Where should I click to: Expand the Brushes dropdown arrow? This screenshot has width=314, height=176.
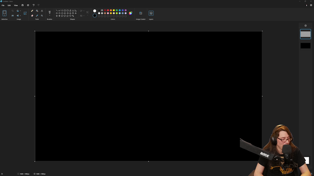50,16
